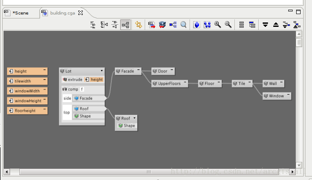Click expand selected branch icon
The height and width of the screenshot is (180, 312).
point(286,25)
